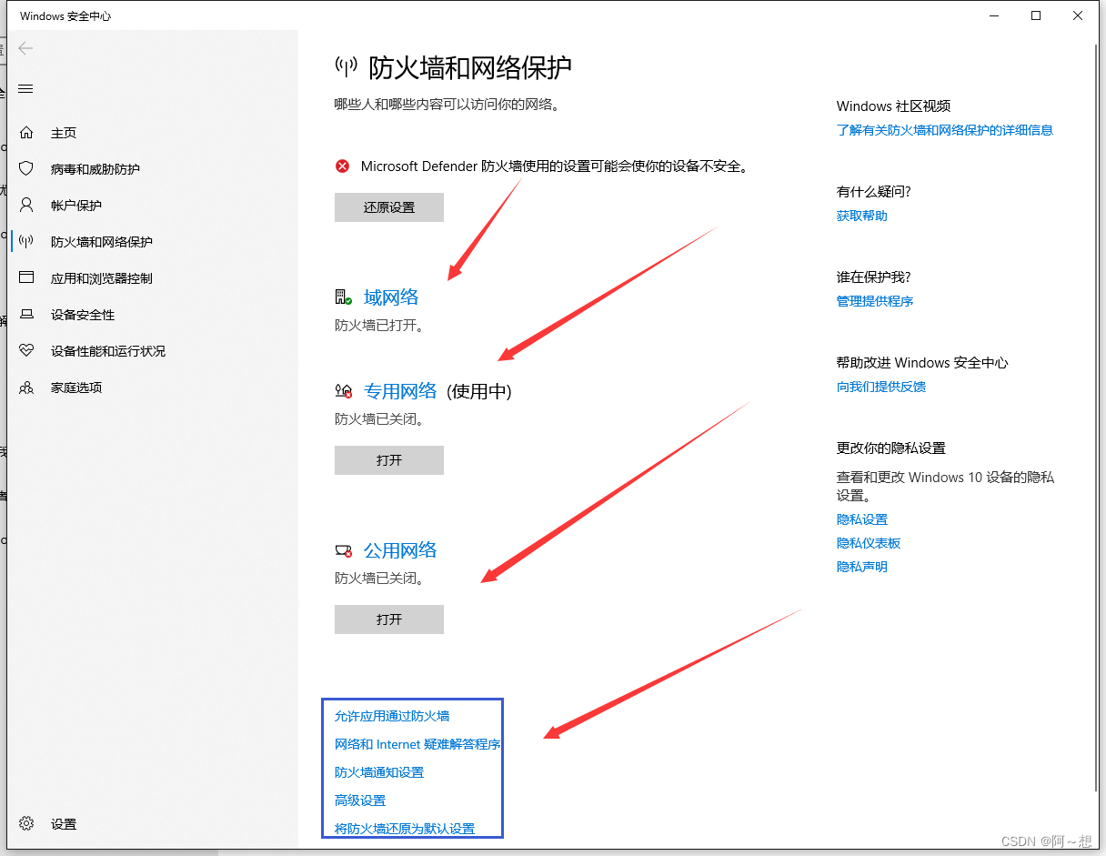1106x856 pixels.
Task: Click 防火墙已关闭 status under 公用网络
Action: tap(379, 578)
